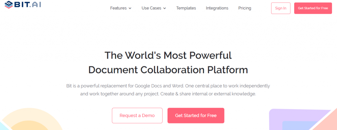Open the Integrations page
This screenshot has height=130, width=337.
click(x=217, y=8)
